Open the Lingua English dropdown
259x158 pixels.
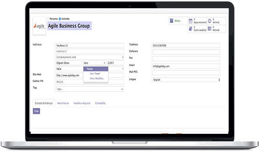pyautogui.click(x=186, y=80)
